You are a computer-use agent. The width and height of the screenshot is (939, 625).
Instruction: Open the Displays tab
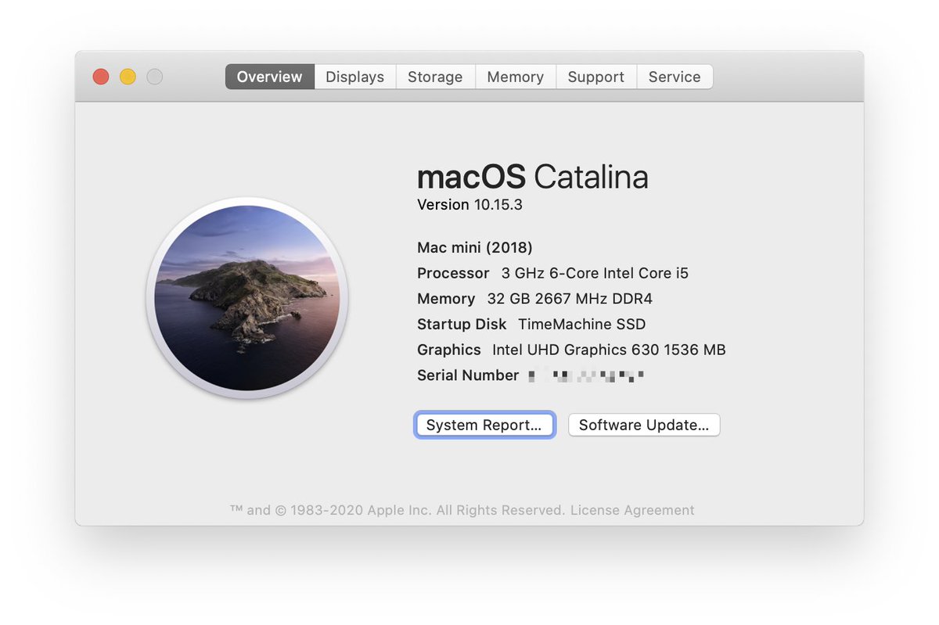tap(355, 77)
